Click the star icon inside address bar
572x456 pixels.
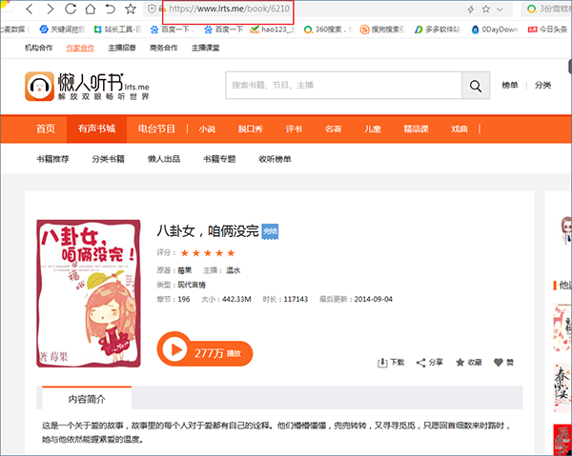tap(485, 10)
